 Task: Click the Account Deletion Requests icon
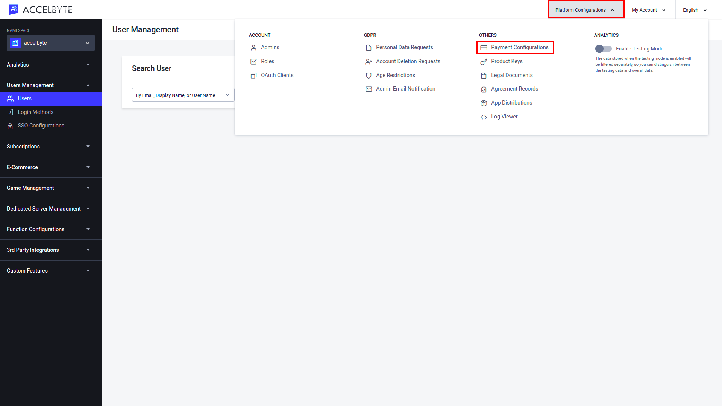[x=369, y=61]
